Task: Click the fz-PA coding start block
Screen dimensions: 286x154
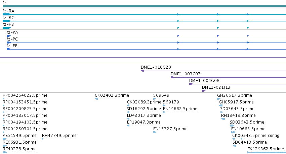Action: tap(9, 36)
